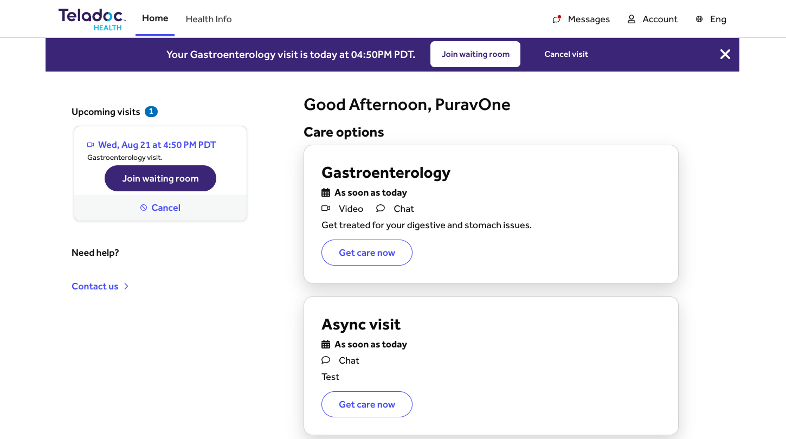This screenshot has width=786, height=439.
Task: Open the Wed, Aug 21 visit link
Action: coord(157,145)
